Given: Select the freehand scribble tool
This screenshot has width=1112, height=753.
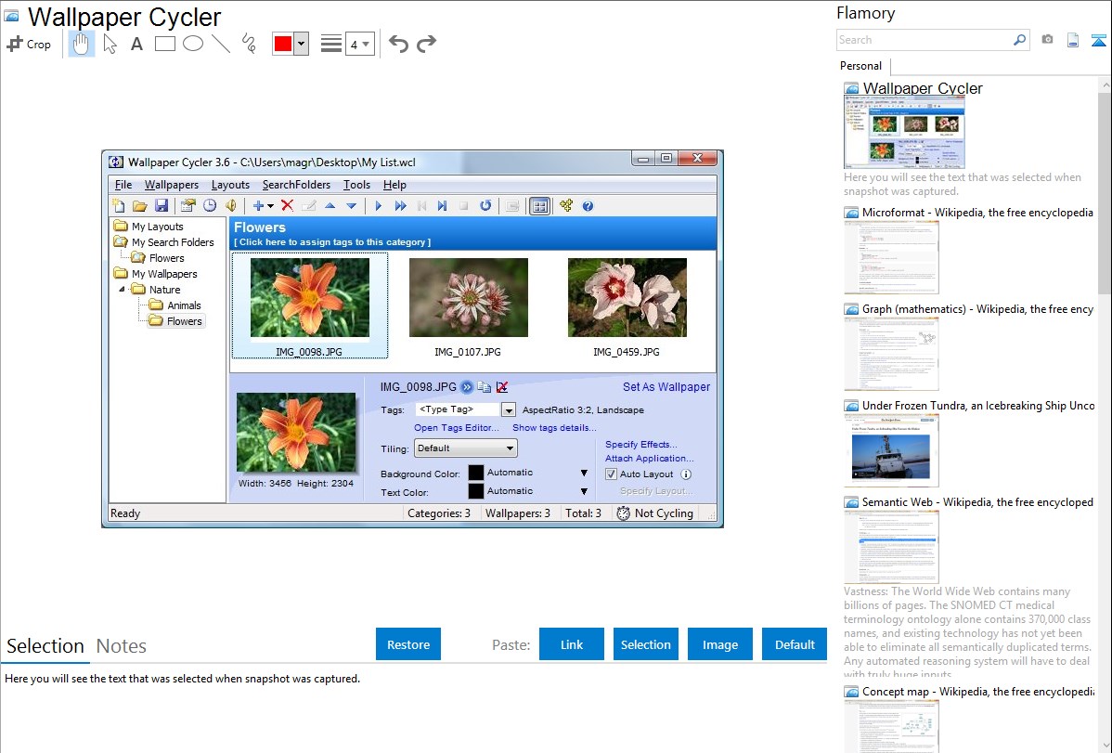Looking at the screenshot, I should tap(249, 44).
